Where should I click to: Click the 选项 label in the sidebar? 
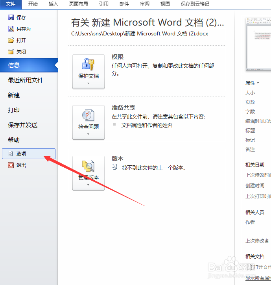click(21, 154)
